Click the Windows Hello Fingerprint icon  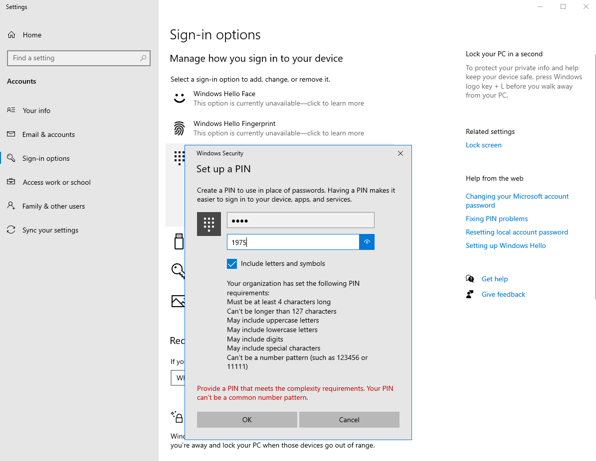click(x=179, y=128)
